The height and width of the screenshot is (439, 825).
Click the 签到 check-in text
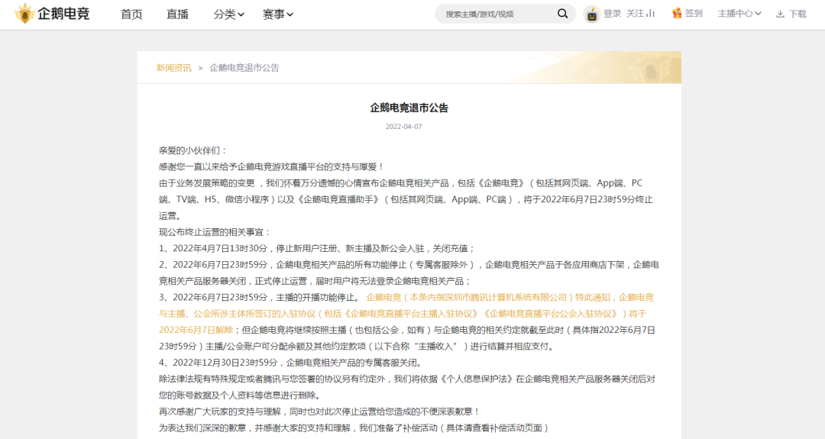694,14
